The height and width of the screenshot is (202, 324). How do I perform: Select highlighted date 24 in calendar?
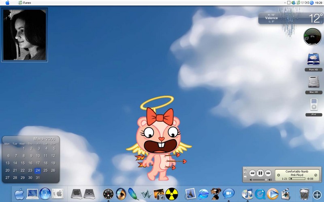pyautogui.click(x=38, y=170)
